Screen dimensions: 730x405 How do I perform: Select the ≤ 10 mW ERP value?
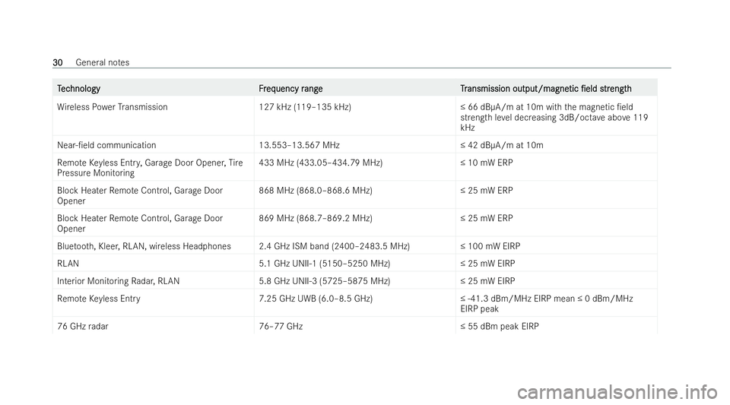pos(487,163)
